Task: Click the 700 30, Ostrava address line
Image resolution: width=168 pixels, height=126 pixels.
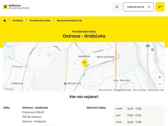Action: pos(31,117)
